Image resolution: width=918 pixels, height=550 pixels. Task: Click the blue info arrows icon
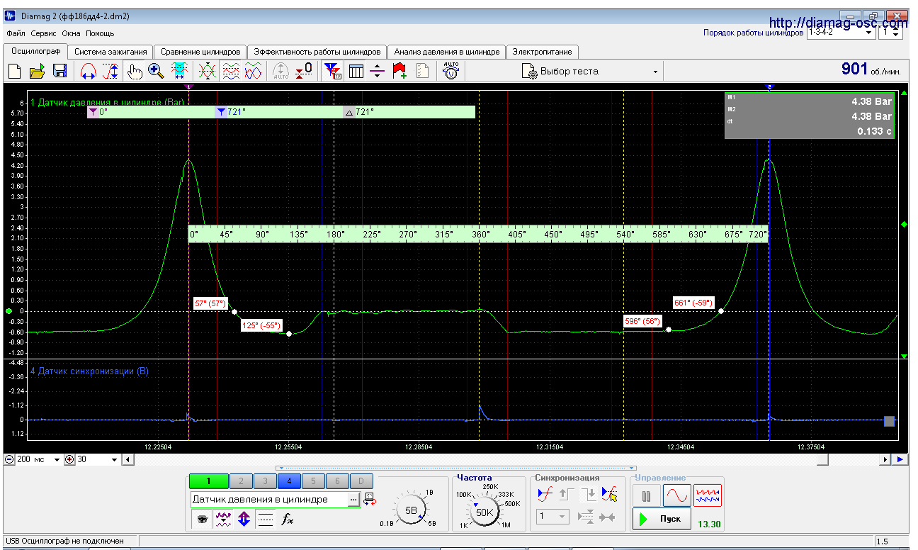click(244, 520)
